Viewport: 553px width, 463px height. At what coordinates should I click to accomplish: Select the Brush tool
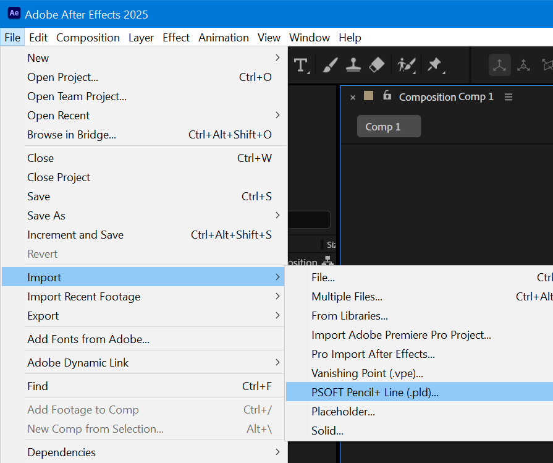click(330, 66)
